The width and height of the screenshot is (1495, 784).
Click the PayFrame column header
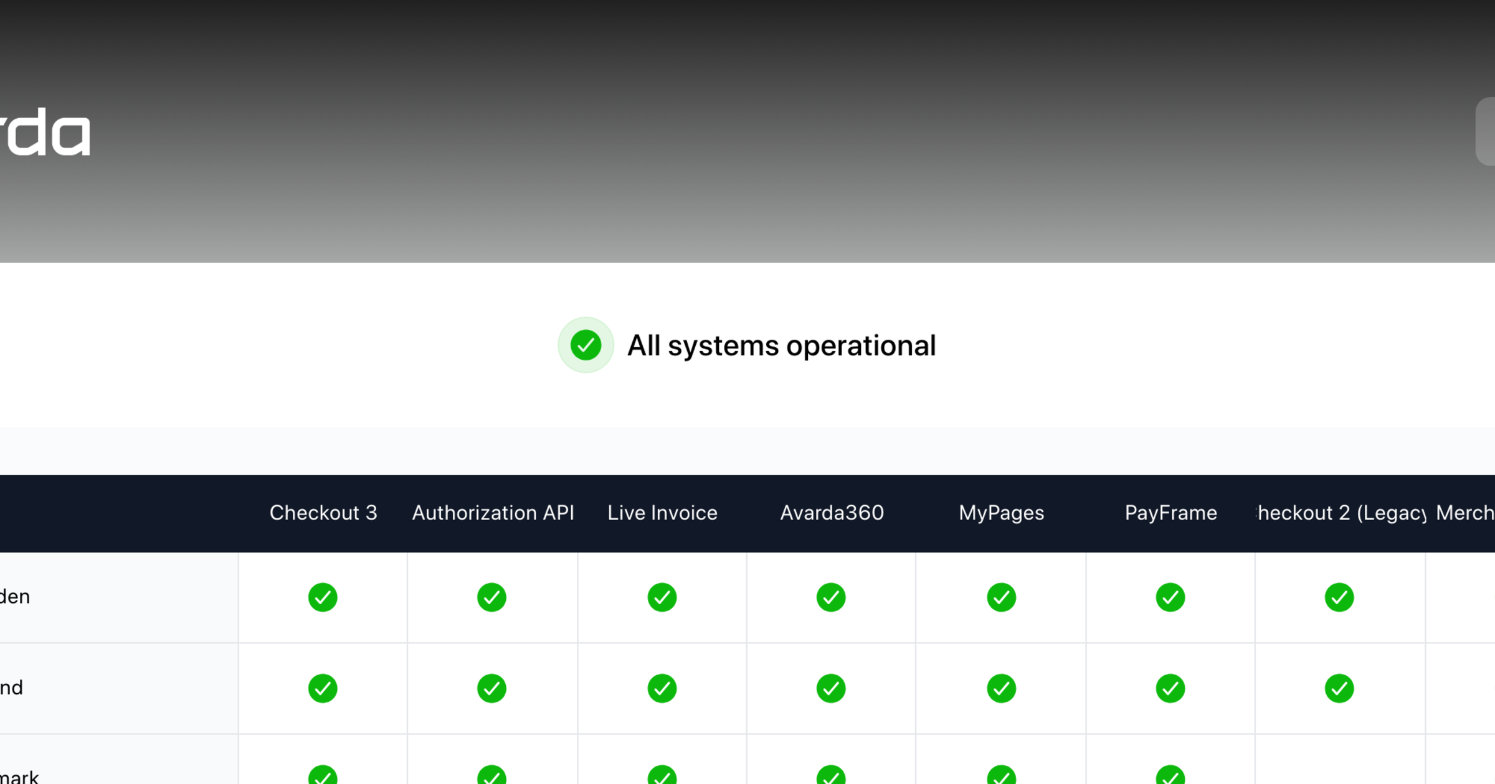1170,513
